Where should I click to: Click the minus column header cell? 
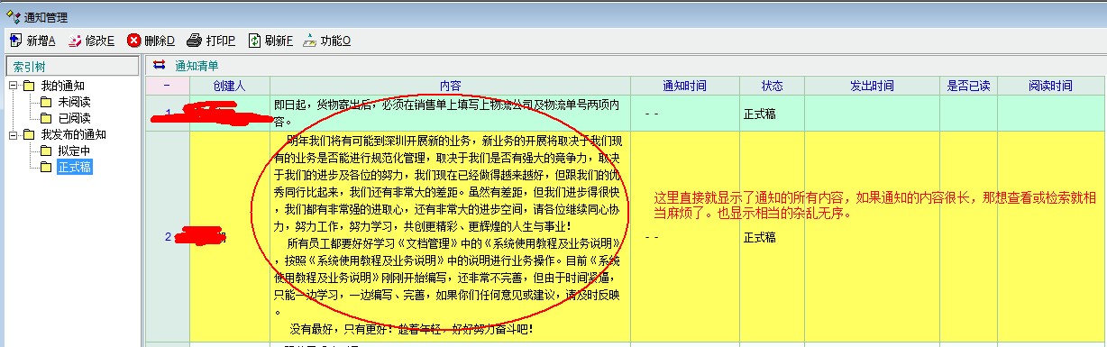[x=167, y=85]
